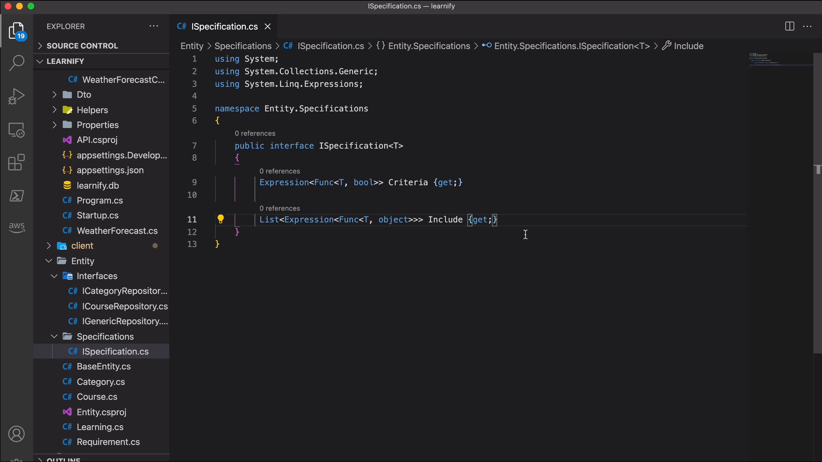
Task: Select the Account icon at bottom of sidebar
Action: pyautogui.click(x=16, y=434)
